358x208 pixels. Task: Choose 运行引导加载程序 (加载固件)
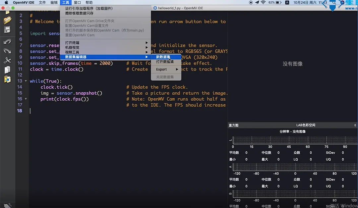pos(105,8)
